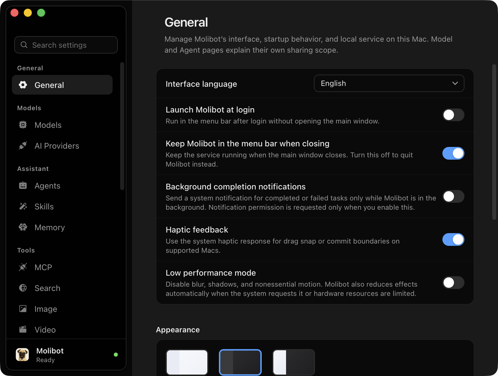Open the General settings page
Image resolution: width=498 pixels, height=376 pixels.
(x=62, y=85)
